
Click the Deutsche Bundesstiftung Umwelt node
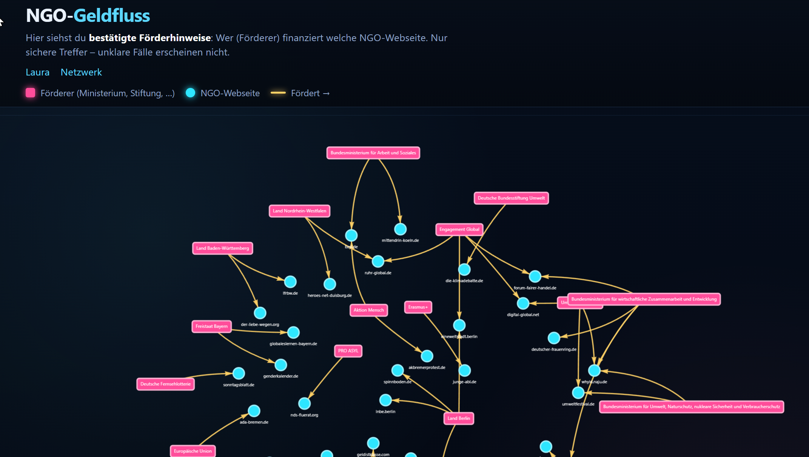pyautogui.click(x=512, y=198)
